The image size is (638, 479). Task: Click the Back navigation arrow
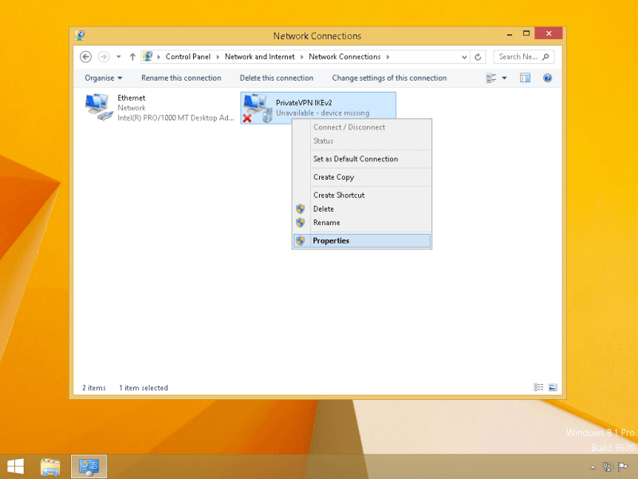click(x=86, y=57)
